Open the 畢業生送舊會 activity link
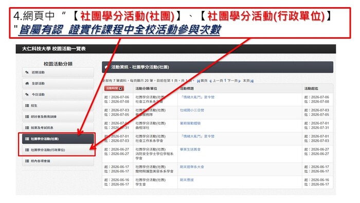360x203 pixels. click(x=190, y=149)
